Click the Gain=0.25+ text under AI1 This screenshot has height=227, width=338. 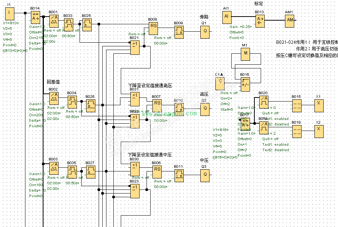coord(241,27)
